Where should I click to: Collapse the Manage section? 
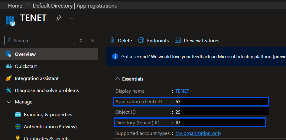9,102
